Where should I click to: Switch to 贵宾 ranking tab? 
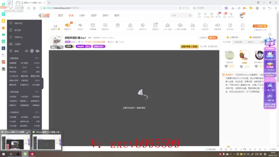251,42
